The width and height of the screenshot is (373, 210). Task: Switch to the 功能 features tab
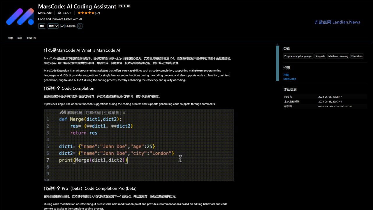pos(20,38)
